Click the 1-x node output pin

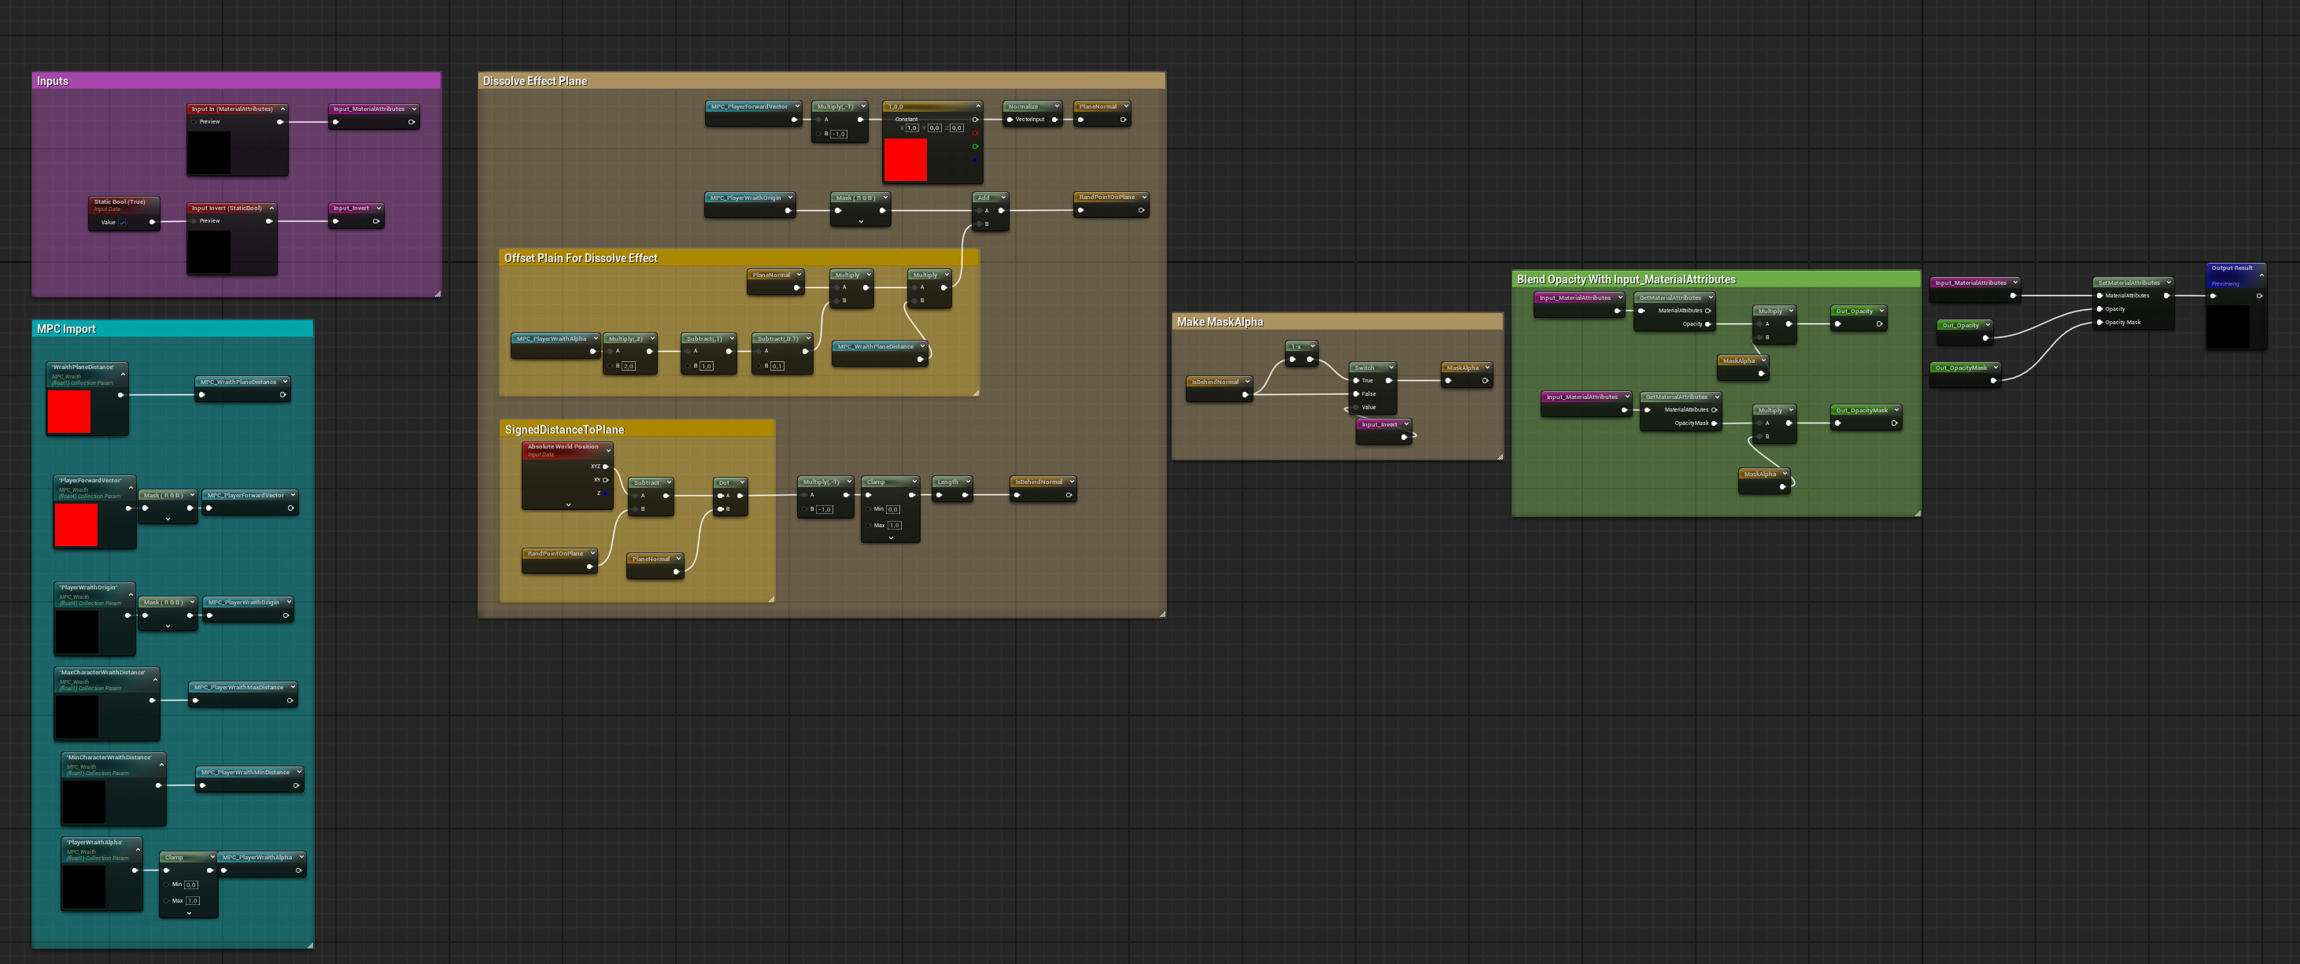[1310, 360]
